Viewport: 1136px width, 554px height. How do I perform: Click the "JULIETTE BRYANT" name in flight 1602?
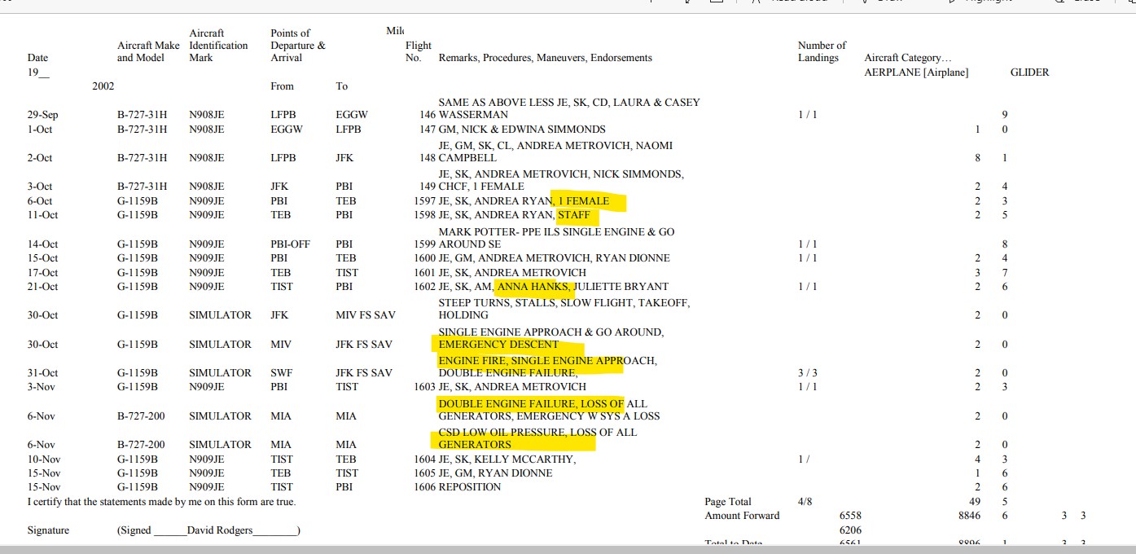(621, 287)
